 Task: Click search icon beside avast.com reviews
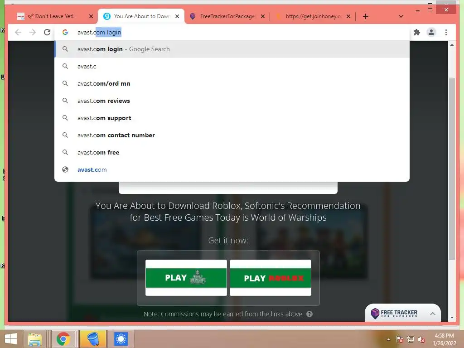pos(65,101)
